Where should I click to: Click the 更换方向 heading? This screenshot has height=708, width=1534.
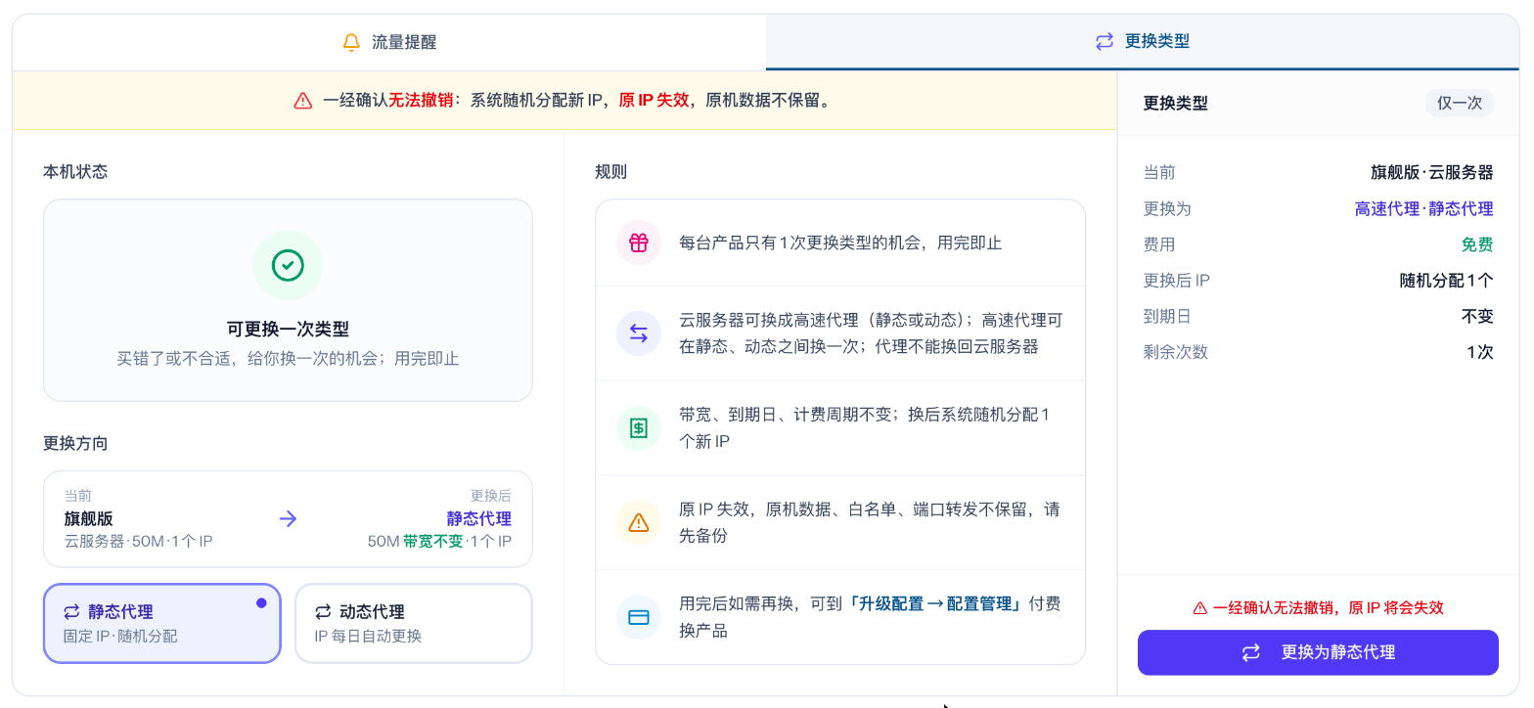click(x=75, y=443)
